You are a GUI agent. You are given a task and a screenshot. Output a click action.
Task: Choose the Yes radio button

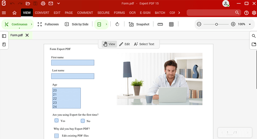coord(56,120)
